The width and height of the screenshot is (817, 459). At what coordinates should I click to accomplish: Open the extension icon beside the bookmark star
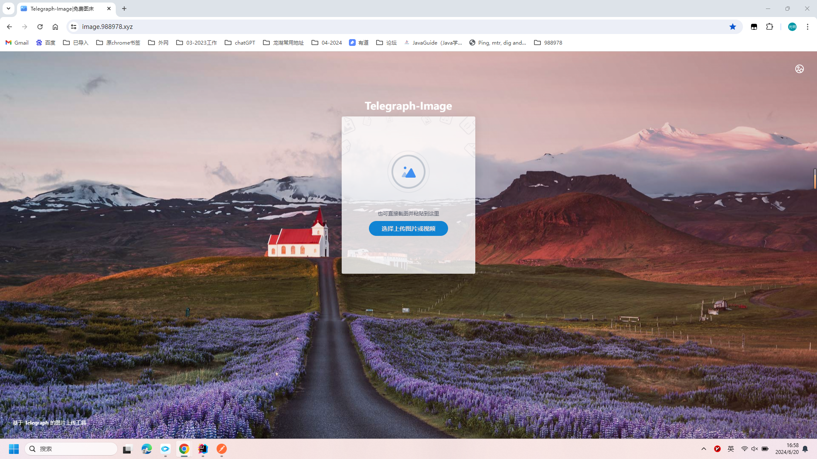point(754,27)
